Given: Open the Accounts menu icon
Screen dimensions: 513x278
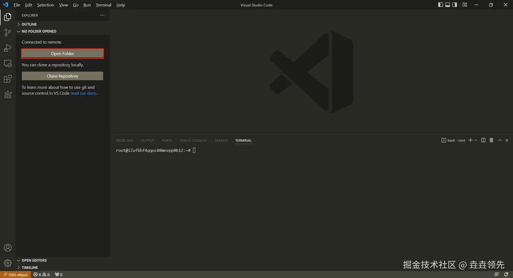Looking at the screenshot, I should point(7,248).
